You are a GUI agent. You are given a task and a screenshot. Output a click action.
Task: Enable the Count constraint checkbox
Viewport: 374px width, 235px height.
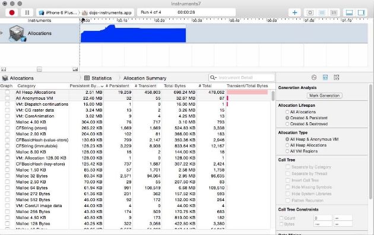pyautogui.click(x=281, y=218)
